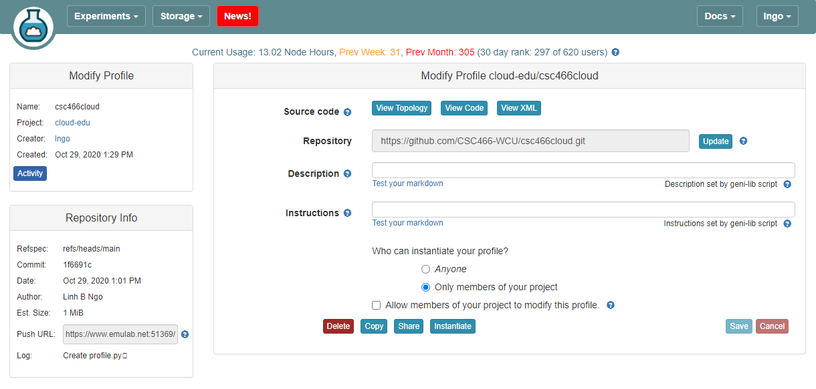
Task: Click the Instantiate button
Action: pyautogui.click(x=452, y=326)
